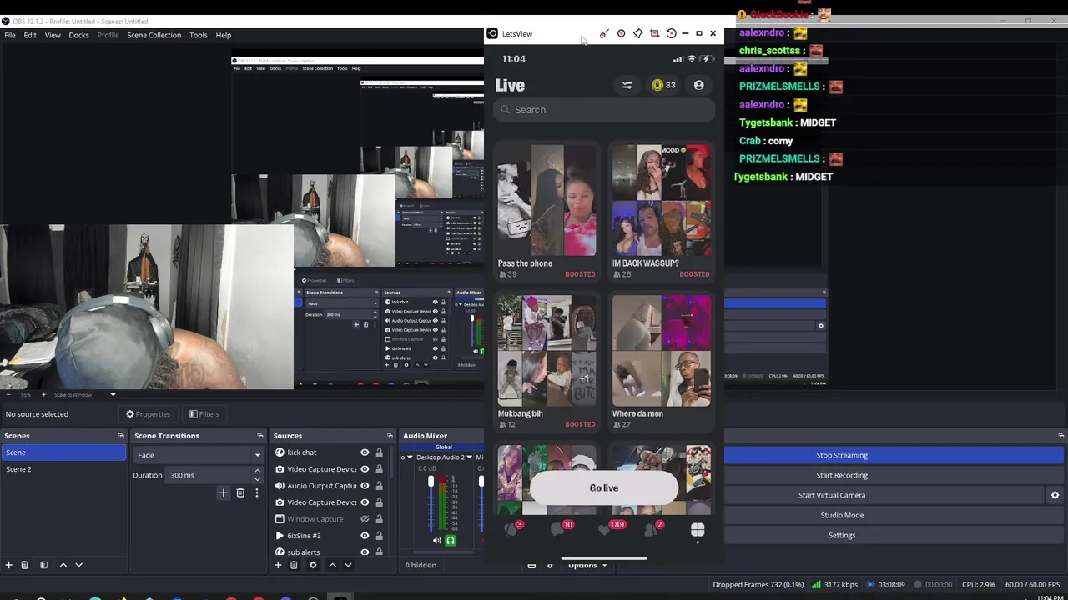1068x600 pixels.
Task: Add a source with plus icon
Action: coord(278,565)
